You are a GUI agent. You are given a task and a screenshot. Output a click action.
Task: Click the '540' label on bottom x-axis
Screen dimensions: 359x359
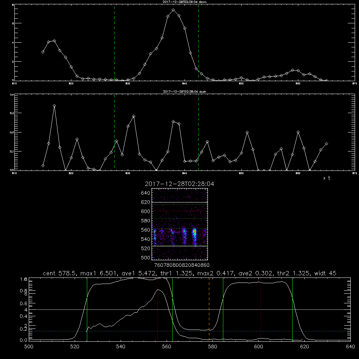tap(121, 346)
